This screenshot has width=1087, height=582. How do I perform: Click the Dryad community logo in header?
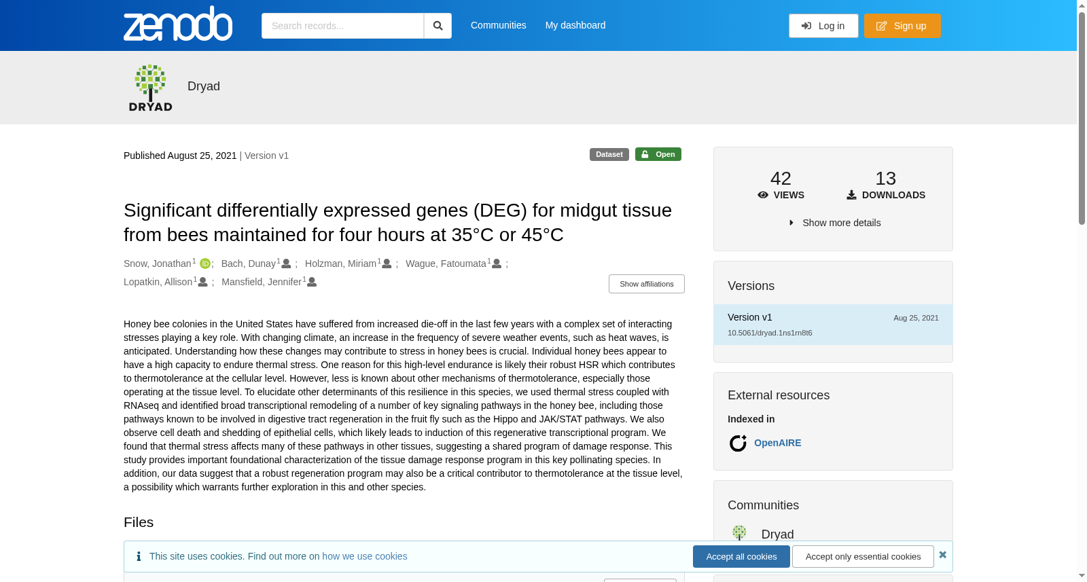click(x=150, y=88)
